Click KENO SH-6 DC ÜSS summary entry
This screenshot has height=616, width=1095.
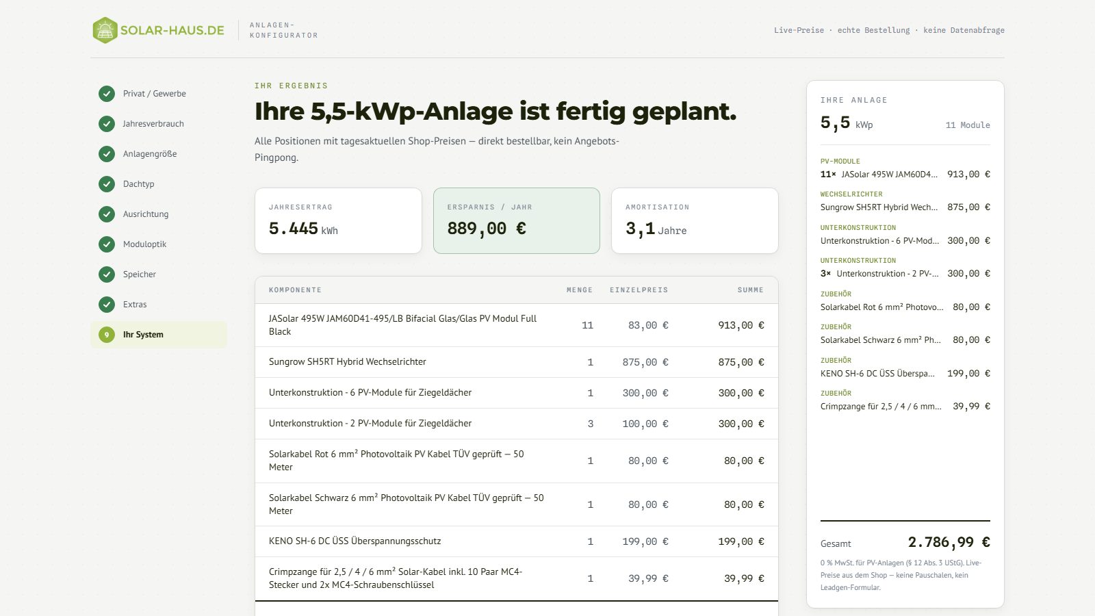[x=905, y=368]
